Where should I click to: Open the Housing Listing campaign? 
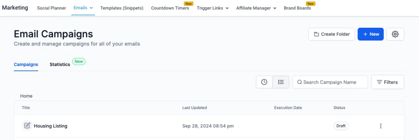tap(51, 126)
